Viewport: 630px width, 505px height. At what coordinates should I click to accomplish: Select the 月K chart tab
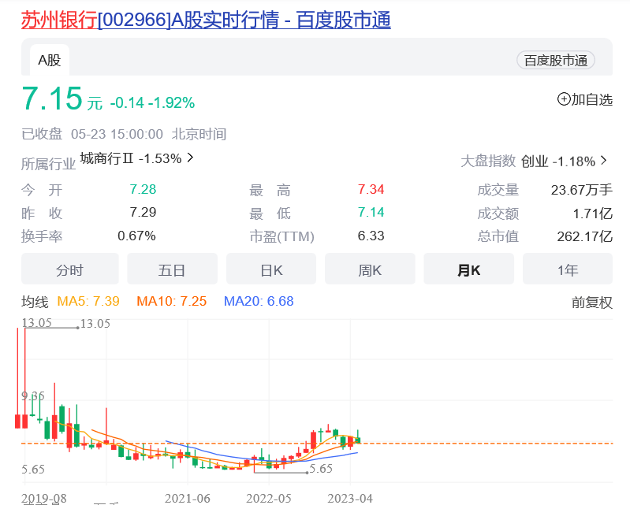click(x=468, y=269)
